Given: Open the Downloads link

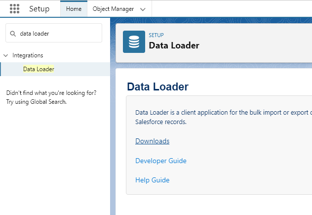Looking at the screenshot, I should pyautogui.click(x=152, y=141).
